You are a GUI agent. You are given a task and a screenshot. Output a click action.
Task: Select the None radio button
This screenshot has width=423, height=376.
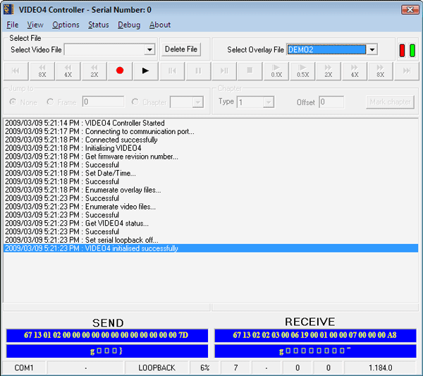[x=13, y=102]
